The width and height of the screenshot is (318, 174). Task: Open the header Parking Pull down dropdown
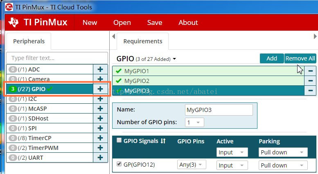point(283,152)
